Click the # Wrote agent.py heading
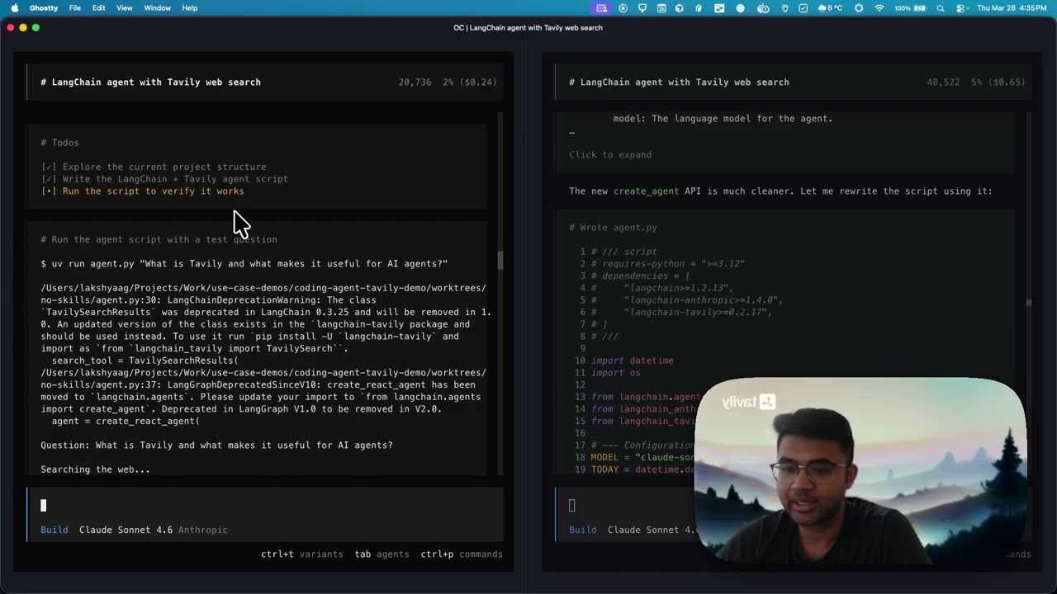The width and height of the screenshot is (1057, 594). (x=613, y=228)
